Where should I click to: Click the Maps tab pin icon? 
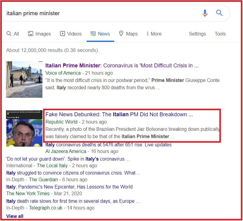click(121, 34)
